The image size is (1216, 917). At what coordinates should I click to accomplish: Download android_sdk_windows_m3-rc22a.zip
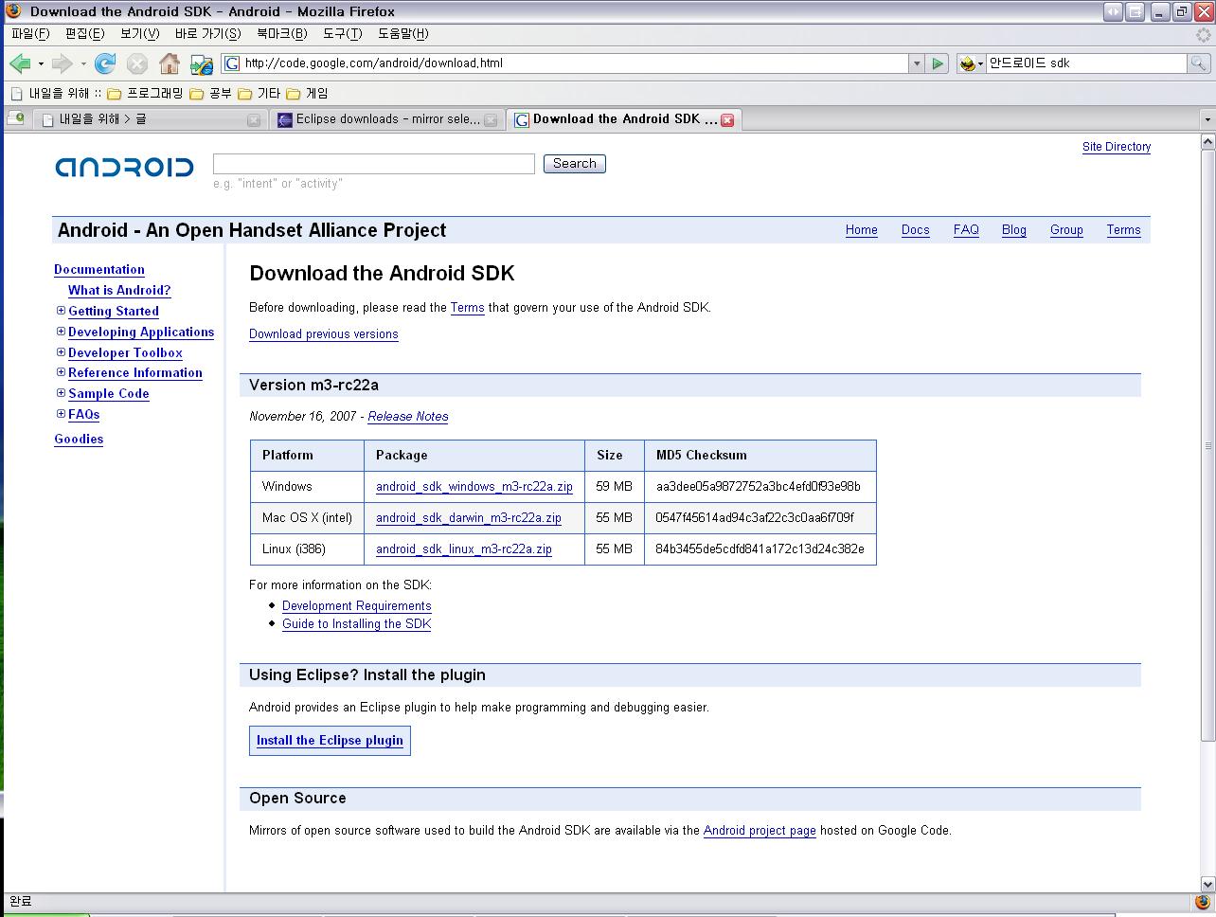(x=474, y=487)
